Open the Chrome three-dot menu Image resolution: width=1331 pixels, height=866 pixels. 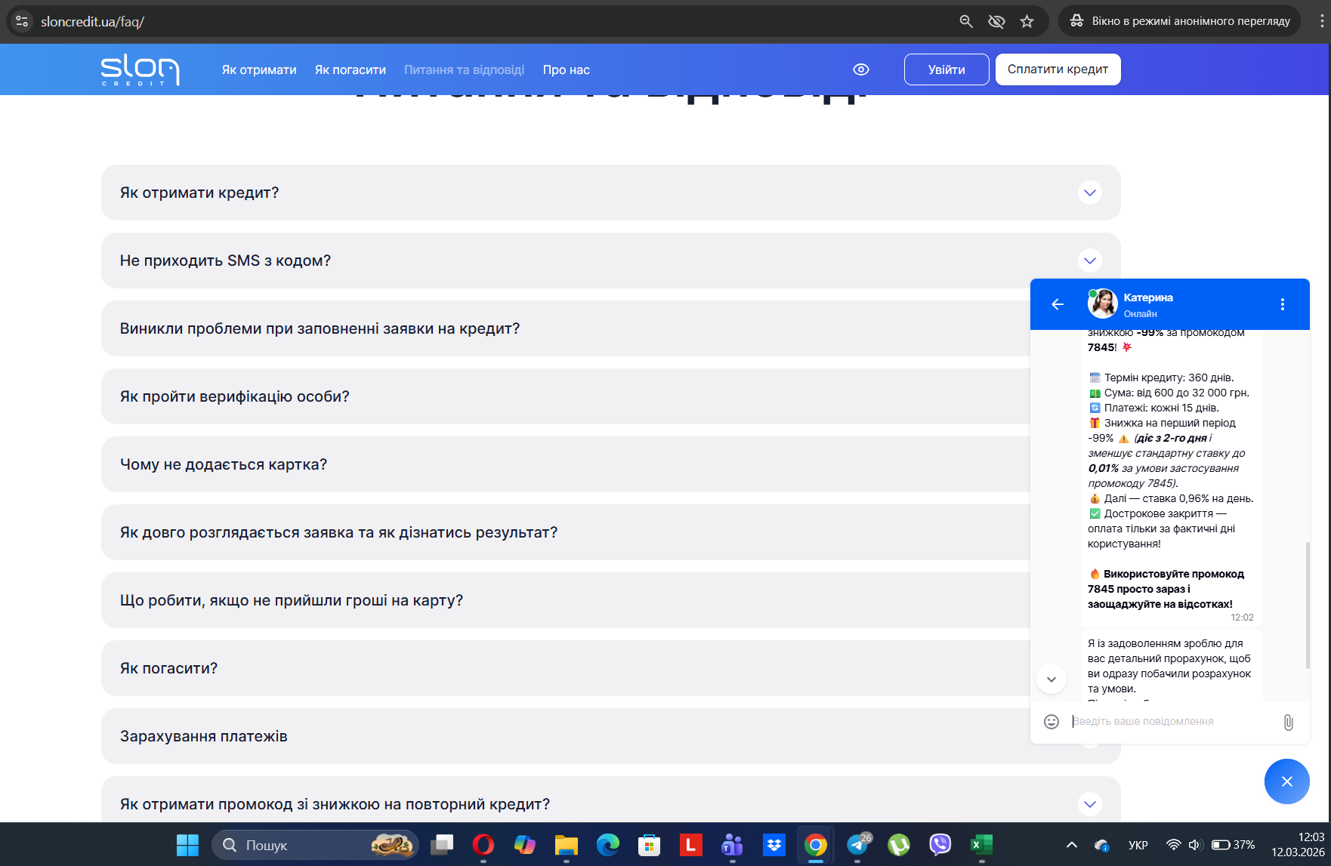click(x=1321, y=21)
